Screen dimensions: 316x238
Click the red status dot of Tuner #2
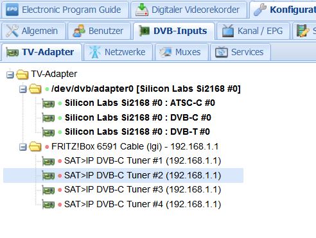tap(60, 176)
